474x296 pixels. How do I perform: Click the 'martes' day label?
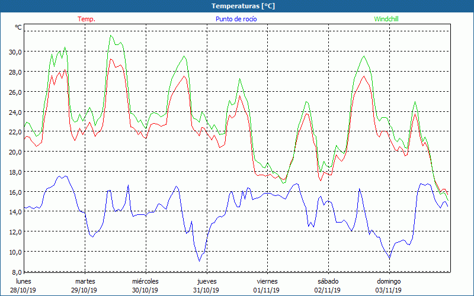[85, 281]
